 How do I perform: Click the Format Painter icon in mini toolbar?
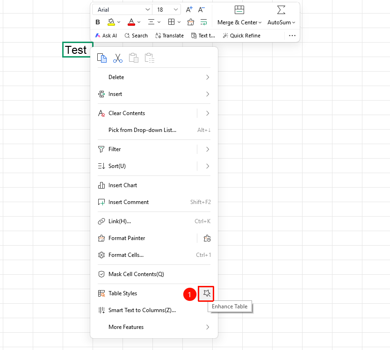191,22
